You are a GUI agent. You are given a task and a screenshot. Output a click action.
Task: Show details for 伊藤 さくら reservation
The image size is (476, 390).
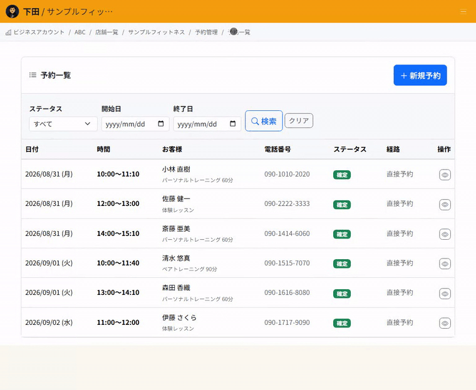pyautogui.click(x=445, y=323)
